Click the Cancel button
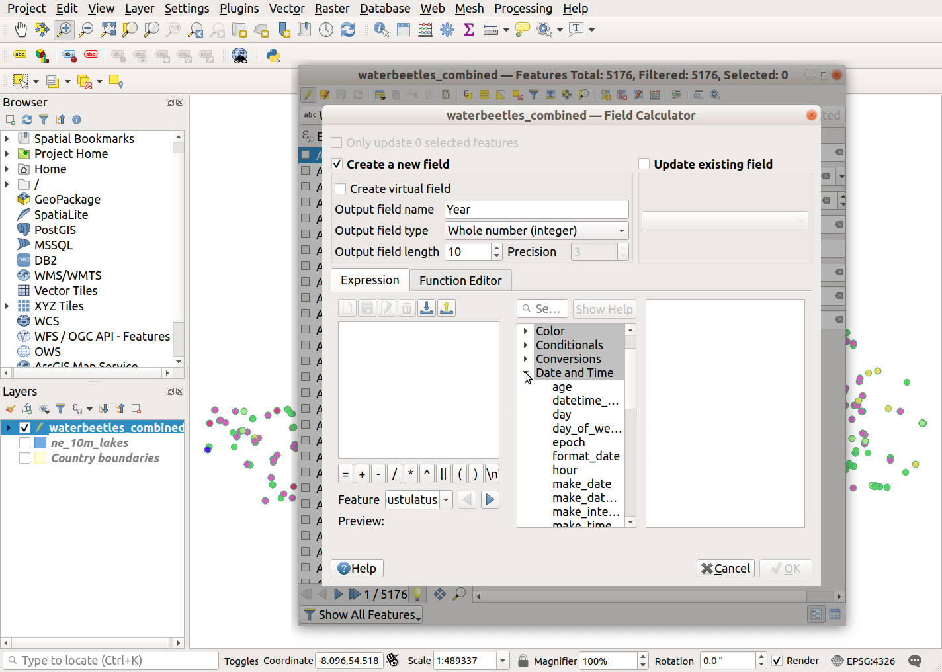942x672 pixels. pyautogui.click(x=726, y=568)
